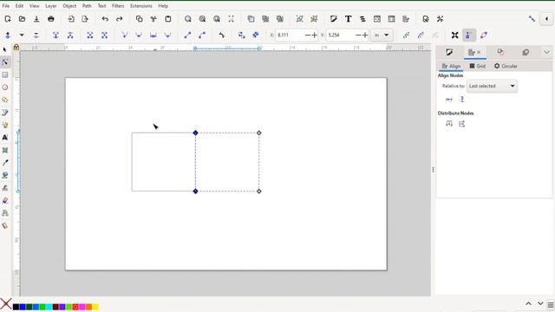Viewport: 555px width, 312px height.
Task: Select the Node edit tool
Action: coord(5,62)
